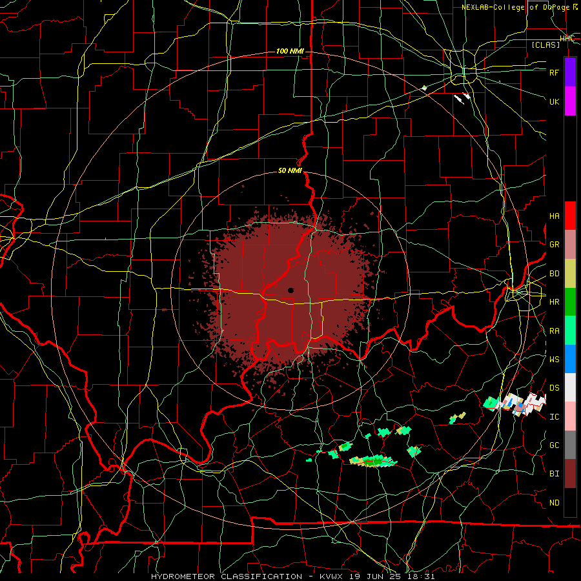Click the GR legend label
Screen dimensions: 581x581
click(x=555, y=245)
